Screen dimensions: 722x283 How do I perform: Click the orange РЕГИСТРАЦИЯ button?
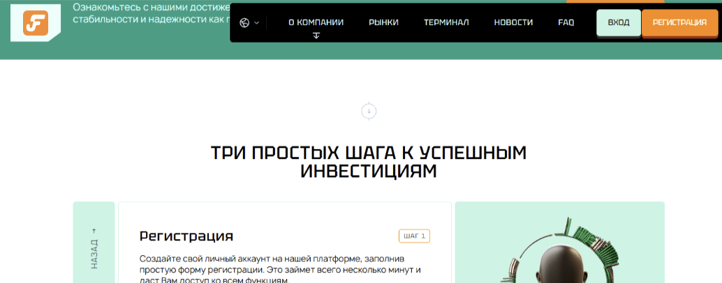[x=679, y=22]
